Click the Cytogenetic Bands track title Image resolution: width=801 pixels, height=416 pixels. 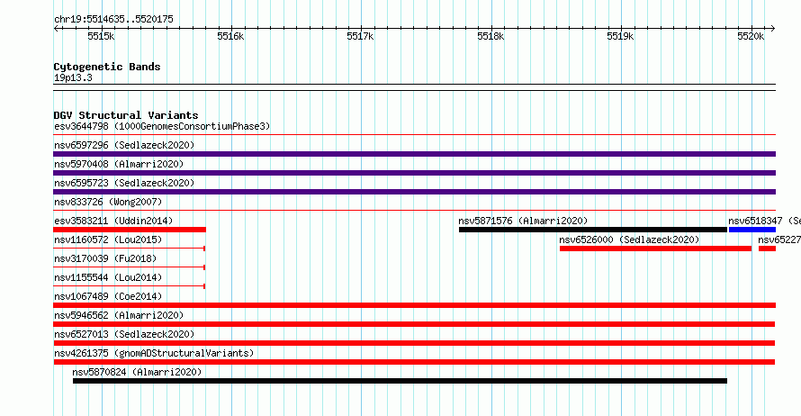click(107, 67)
